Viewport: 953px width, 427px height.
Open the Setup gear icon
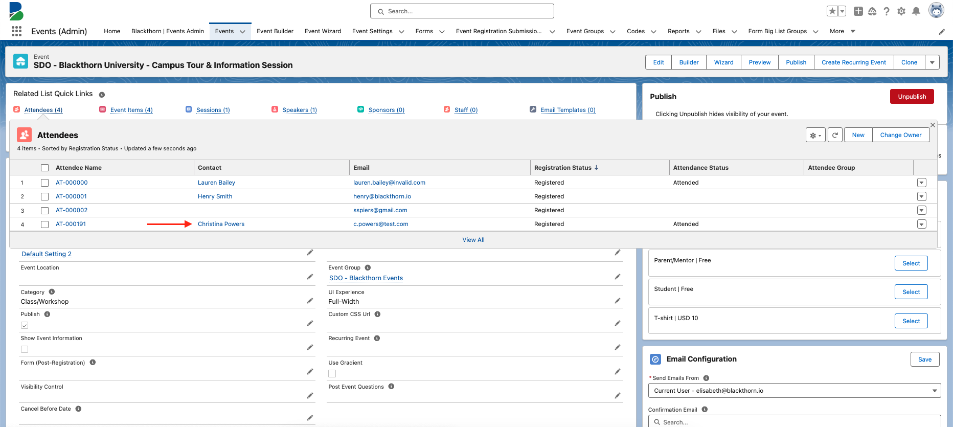point(901,11)
